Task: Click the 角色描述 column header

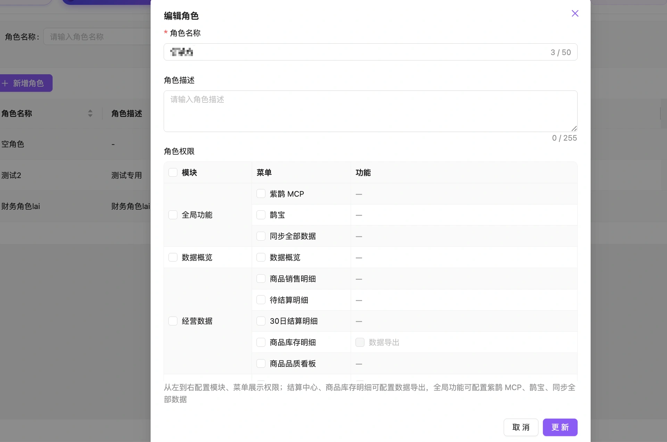Action: pyautogui.click(x=126, y=114)
